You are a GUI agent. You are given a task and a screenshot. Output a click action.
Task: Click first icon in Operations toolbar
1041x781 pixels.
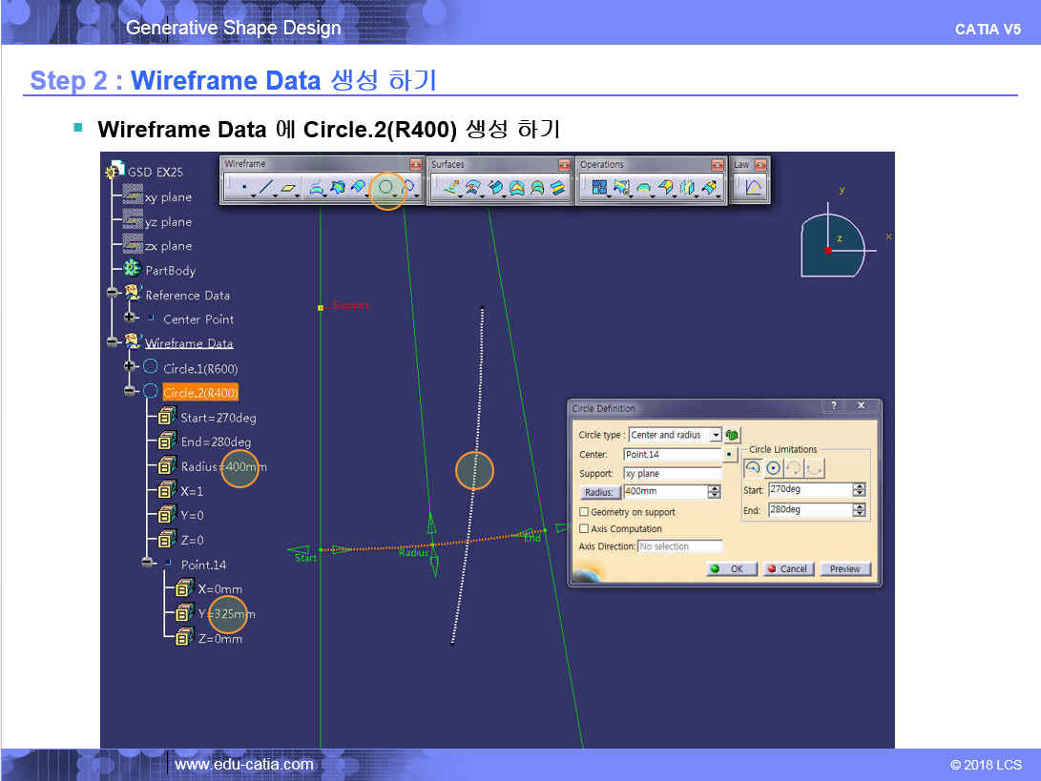(x=599, y=189)
